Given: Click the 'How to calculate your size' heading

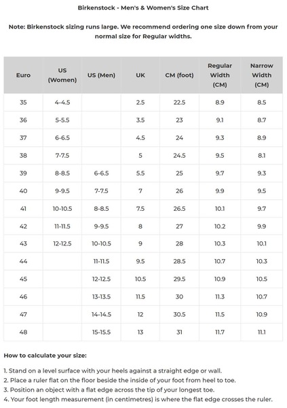Looking at the screenshot, I should coord(45,356).
